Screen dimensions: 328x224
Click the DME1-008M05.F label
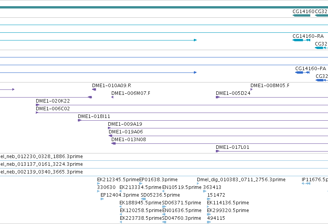pos(270,85)
